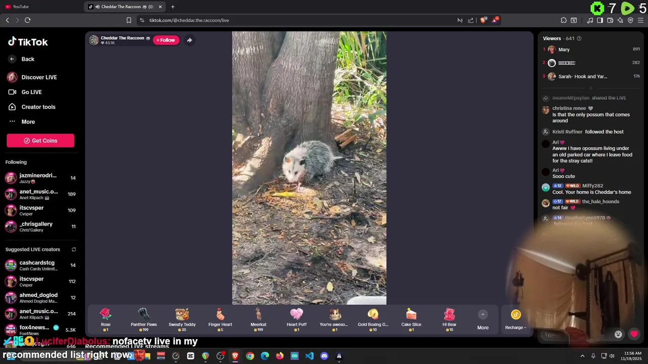The height and width of the screenshot is (364, 648).
Task: Send Sweaty Teddy gift
Action: 182,320
